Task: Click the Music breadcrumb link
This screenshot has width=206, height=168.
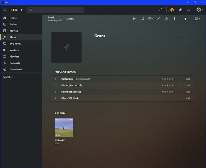Action: 51,18
